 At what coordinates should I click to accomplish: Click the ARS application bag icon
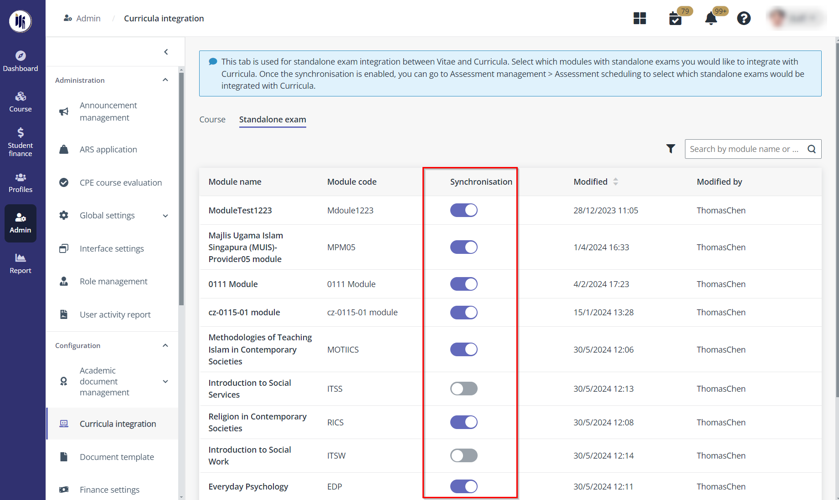coord(64,149)
